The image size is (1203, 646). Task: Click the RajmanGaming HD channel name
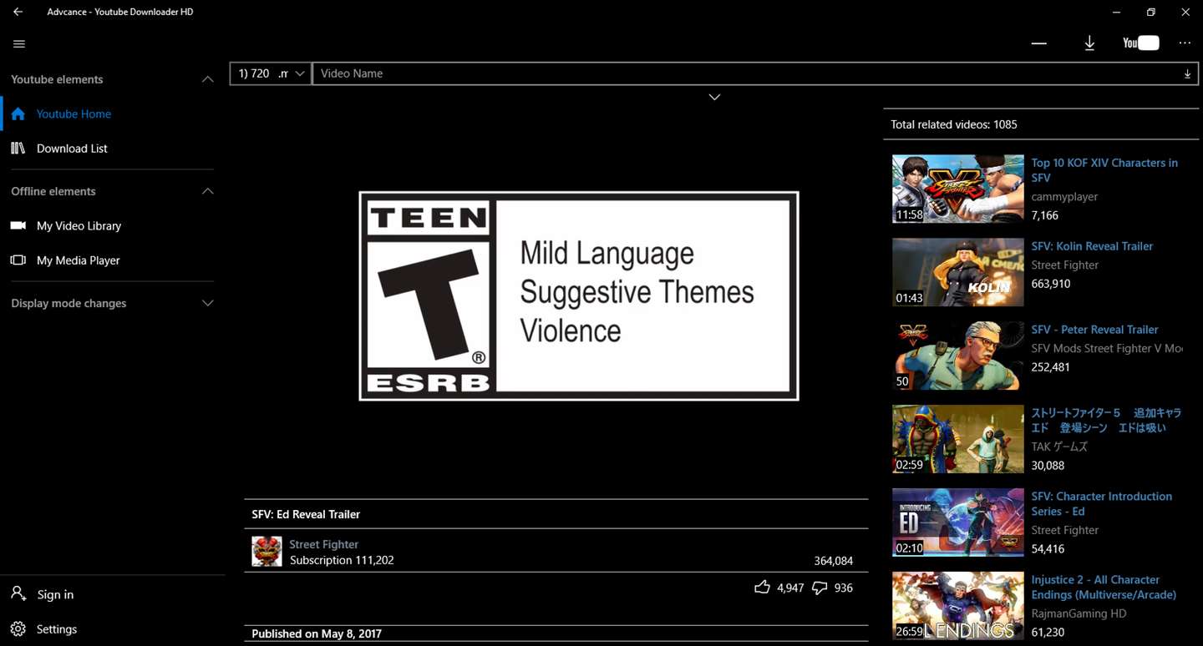click(1079, 613)
